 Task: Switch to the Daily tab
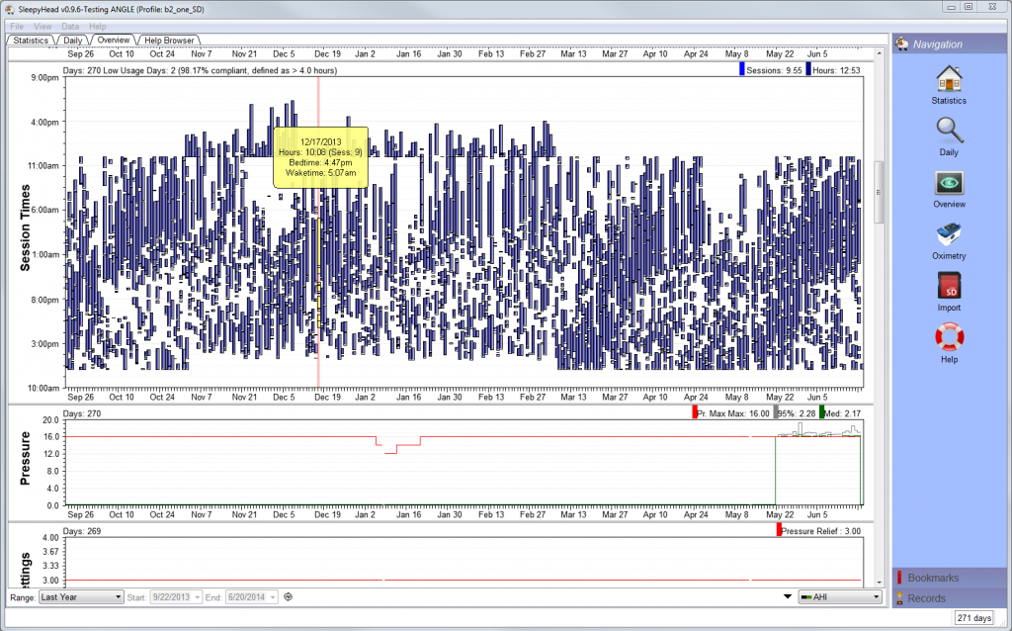(x=73, y=40)
